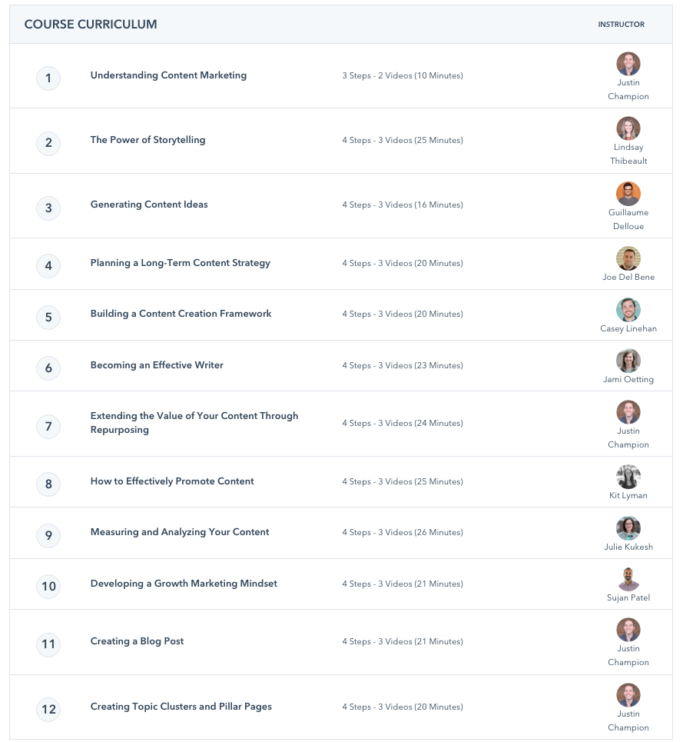Open the Creating a Blog Post lesson
The height and width of the screenshot is (742, 683).
pos(137,641)
